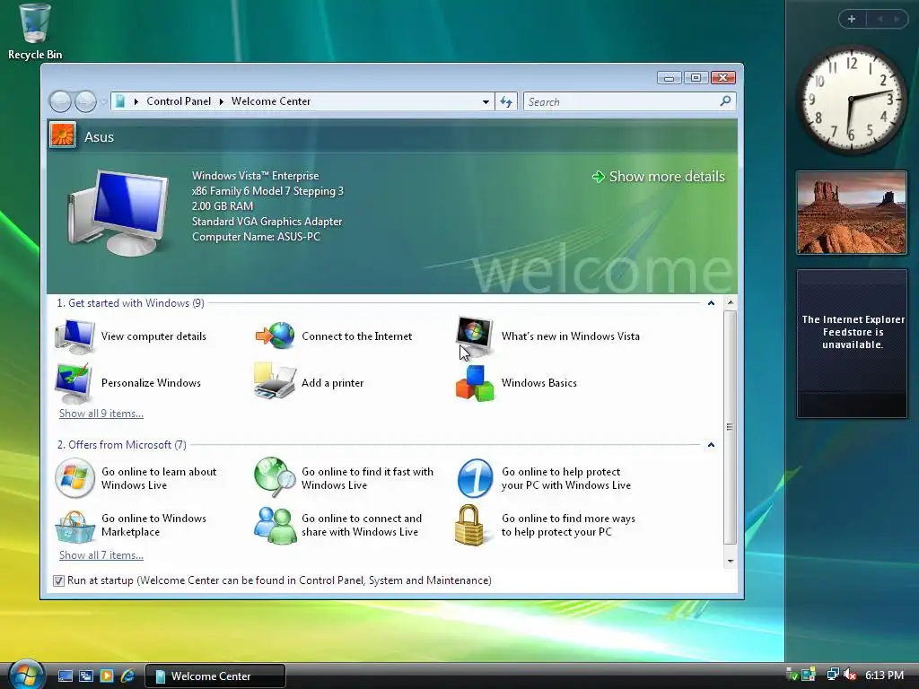Click the Feedstore unavailable feed gadget
This screenshot has width=919, height=689.
click(852, 344)
